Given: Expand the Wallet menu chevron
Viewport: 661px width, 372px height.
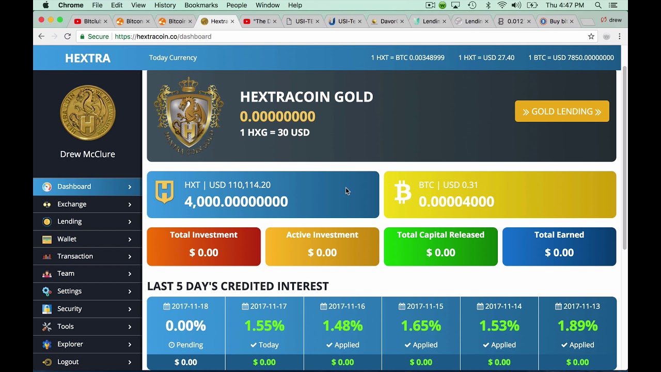Looking at the screenshot, I should [130, 240].
